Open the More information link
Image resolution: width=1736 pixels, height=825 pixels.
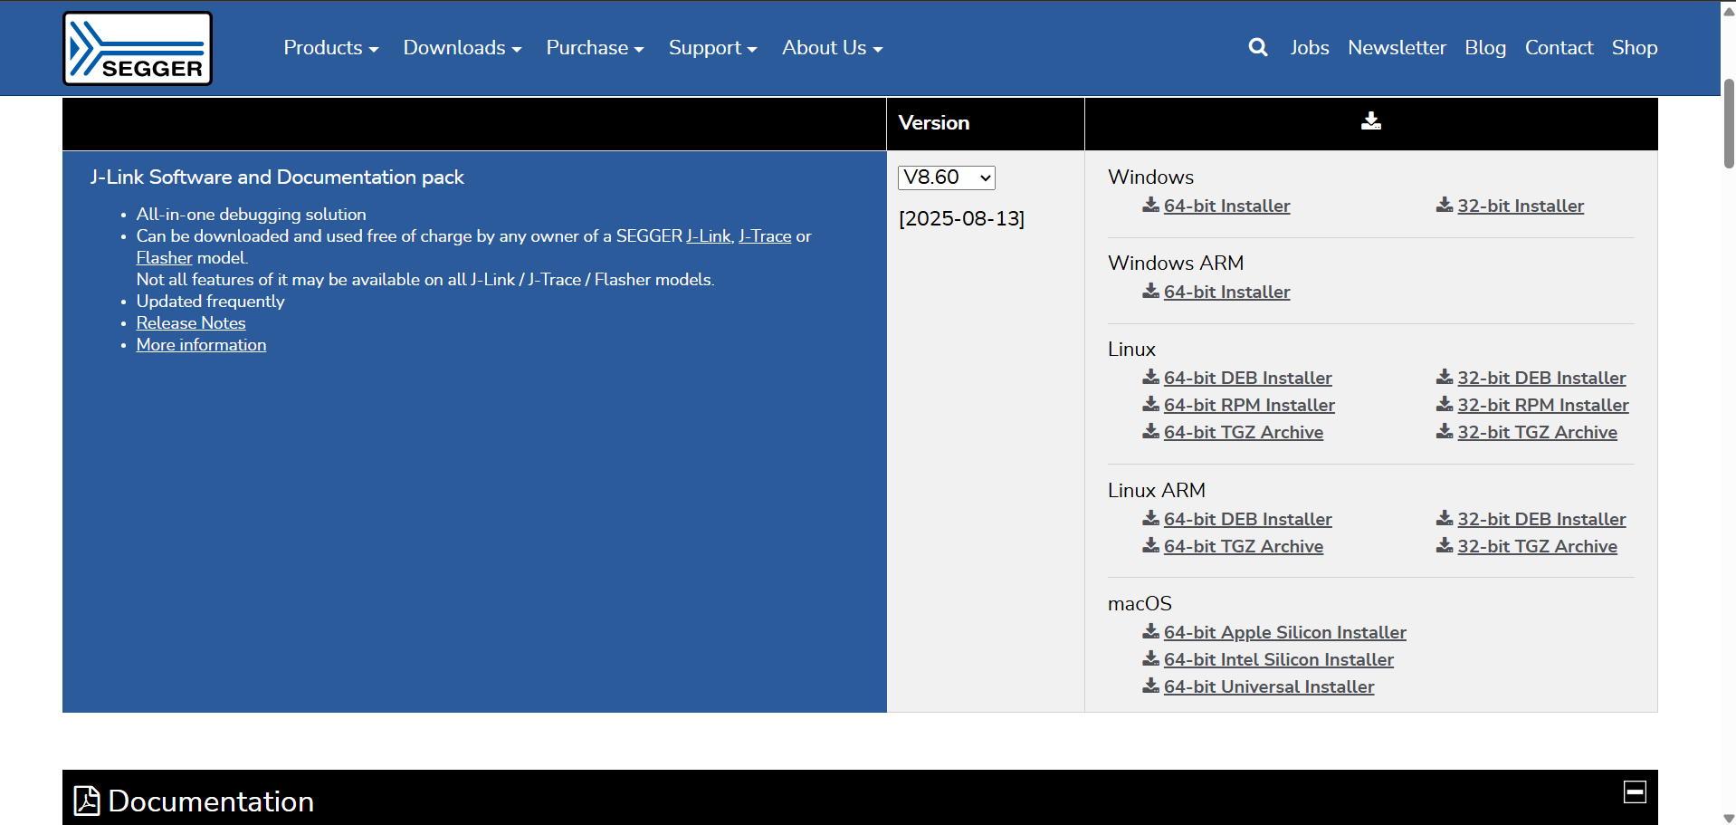(x=201, y=345)
